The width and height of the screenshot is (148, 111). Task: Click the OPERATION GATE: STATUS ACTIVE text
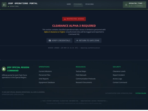(13, 94)
